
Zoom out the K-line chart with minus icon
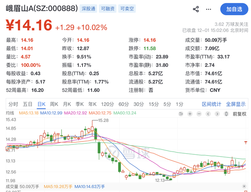[x=199, y=114]
